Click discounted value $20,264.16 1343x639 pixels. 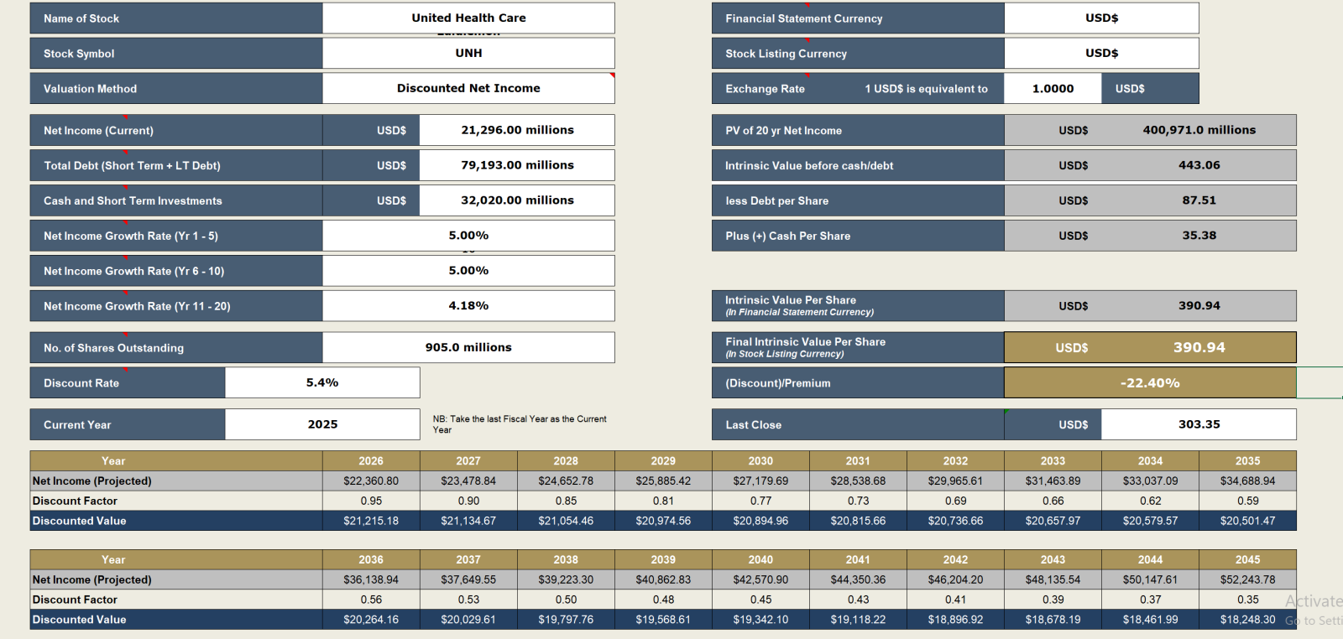pos(371,620)
